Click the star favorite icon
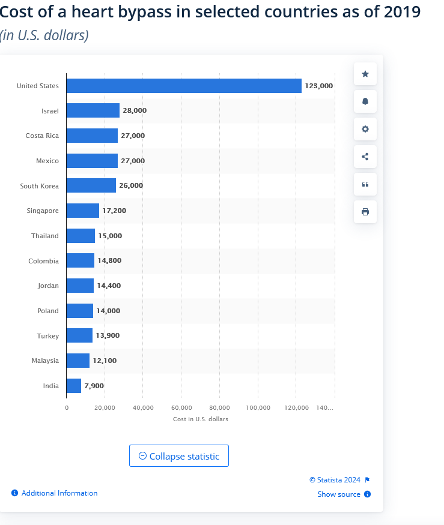The width and height of the screenshot is (444, 525). click(365, 74)
